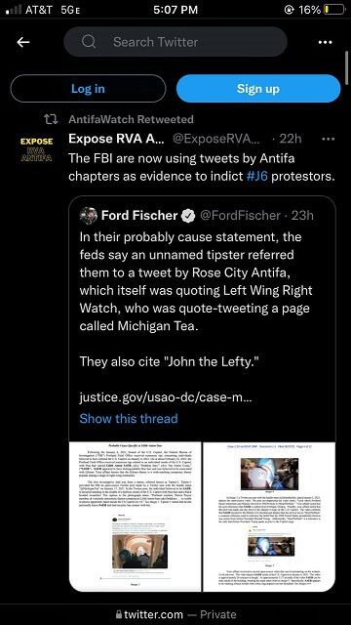The height and width of the screenshot is (625, 351).
Task: Tap the back arrow icon
Action: tap(23, 42)
